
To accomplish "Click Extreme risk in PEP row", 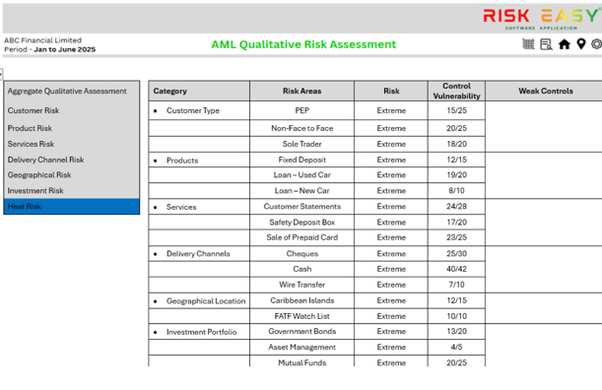I will (391, 110).
